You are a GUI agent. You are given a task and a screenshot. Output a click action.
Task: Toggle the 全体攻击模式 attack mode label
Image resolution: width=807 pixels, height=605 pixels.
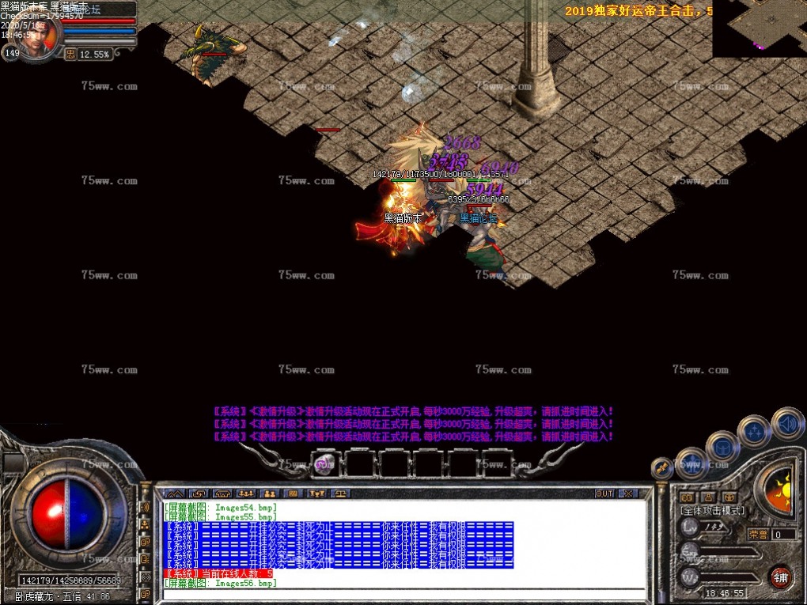coord(712,511)
